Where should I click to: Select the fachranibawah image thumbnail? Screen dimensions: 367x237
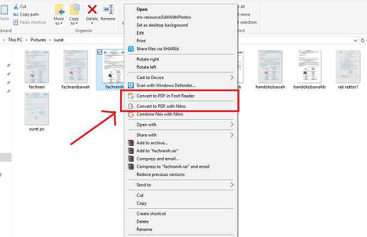[75, 66]
